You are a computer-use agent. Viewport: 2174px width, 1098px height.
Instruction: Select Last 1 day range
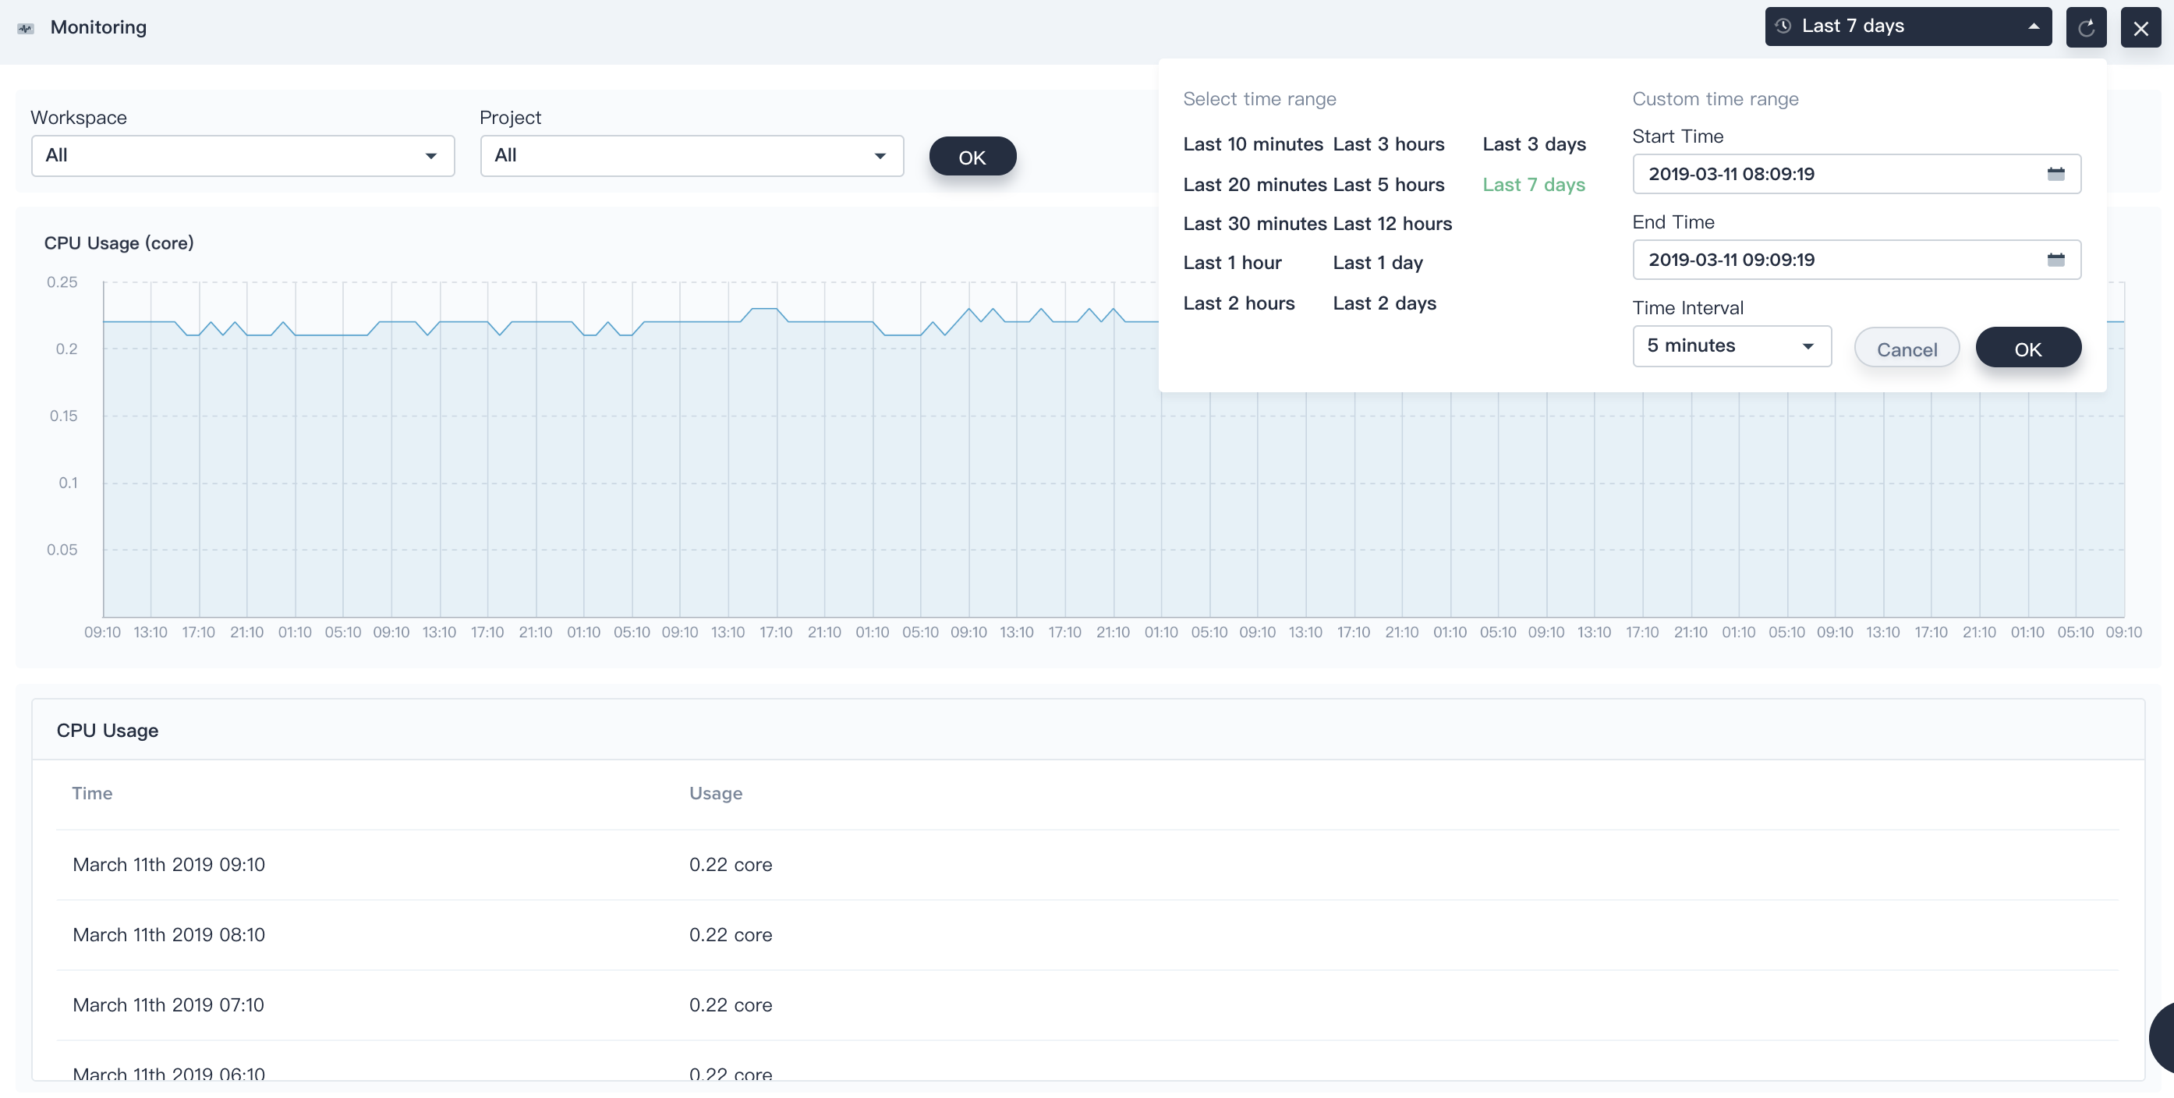pos(1377,263)
